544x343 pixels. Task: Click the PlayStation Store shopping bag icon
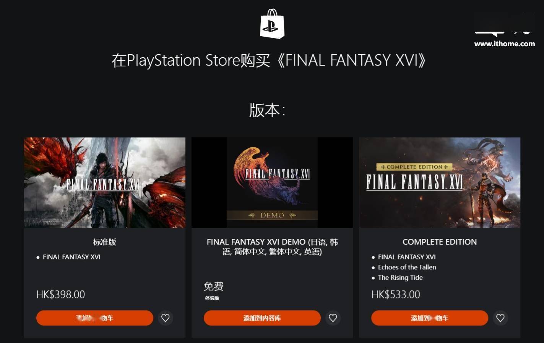coord(272,24)
